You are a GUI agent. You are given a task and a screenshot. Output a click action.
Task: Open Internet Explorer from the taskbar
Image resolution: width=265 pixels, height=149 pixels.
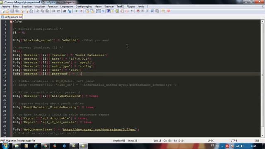pos(36,146)
